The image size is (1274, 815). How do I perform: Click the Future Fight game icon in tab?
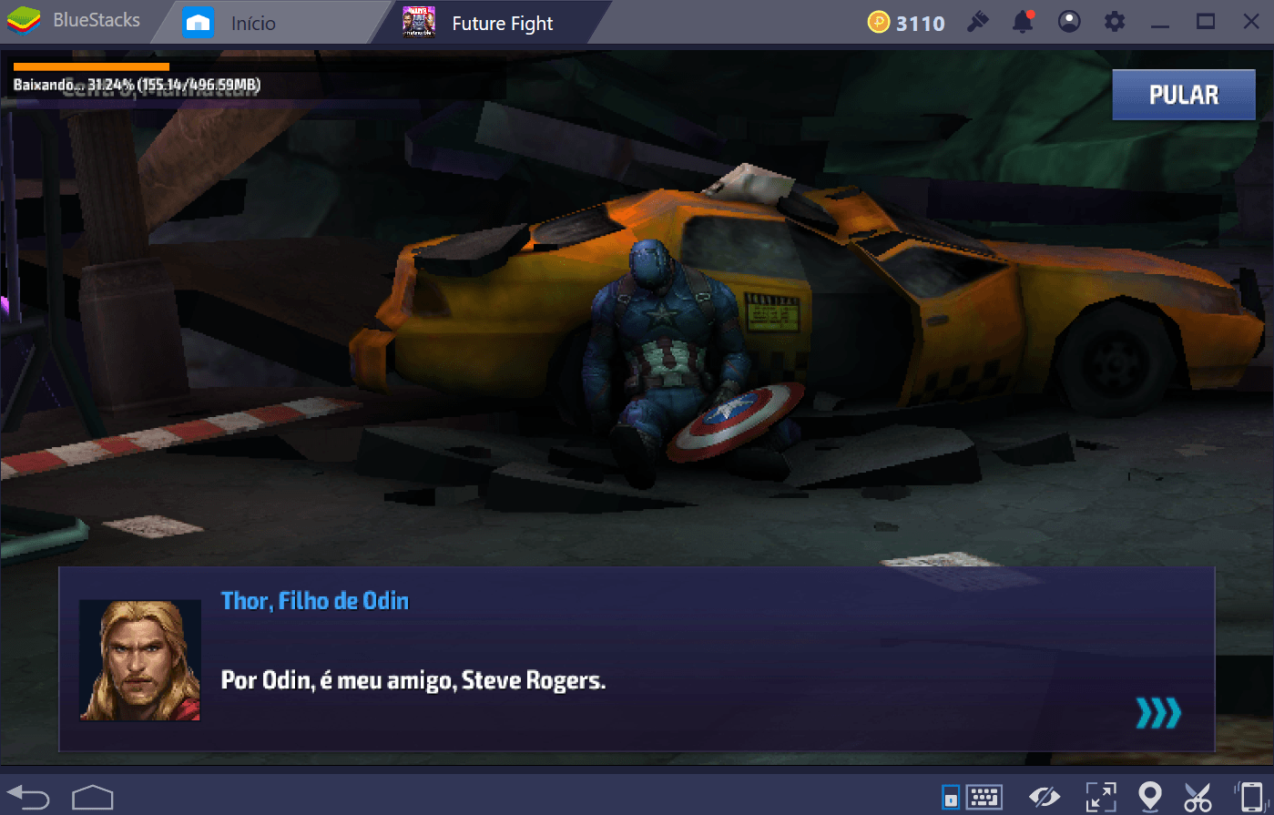(x=418, y=23)
